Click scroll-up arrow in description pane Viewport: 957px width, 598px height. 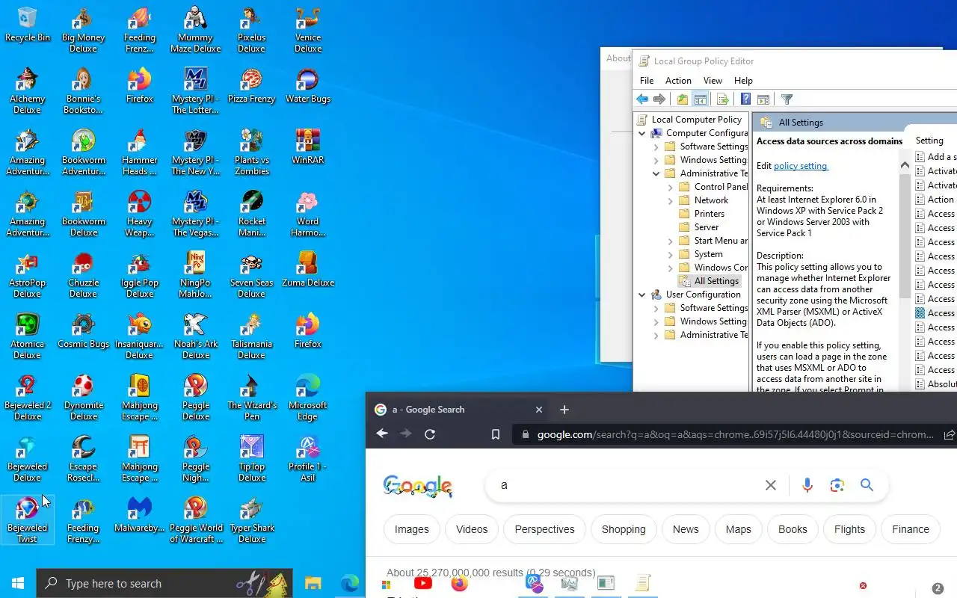point(905,164)
